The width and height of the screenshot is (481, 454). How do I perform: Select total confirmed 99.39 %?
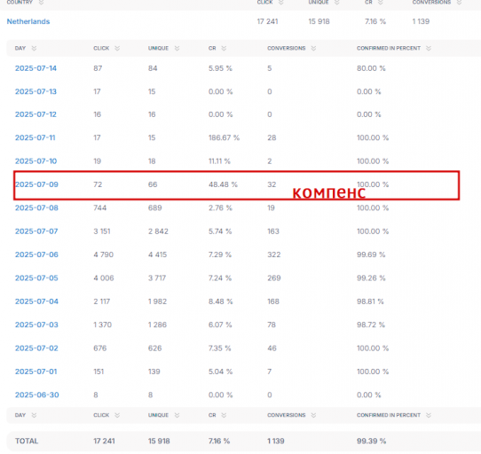[371, 441]
